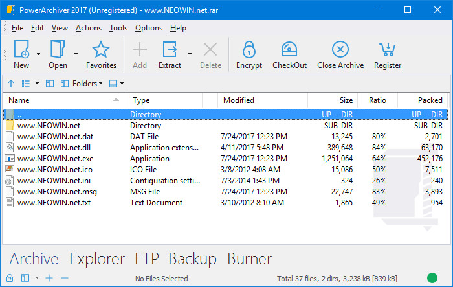Click the ico file picture icon
The width and height of the screenshot is (453, 287).
(x=10, y=170)
